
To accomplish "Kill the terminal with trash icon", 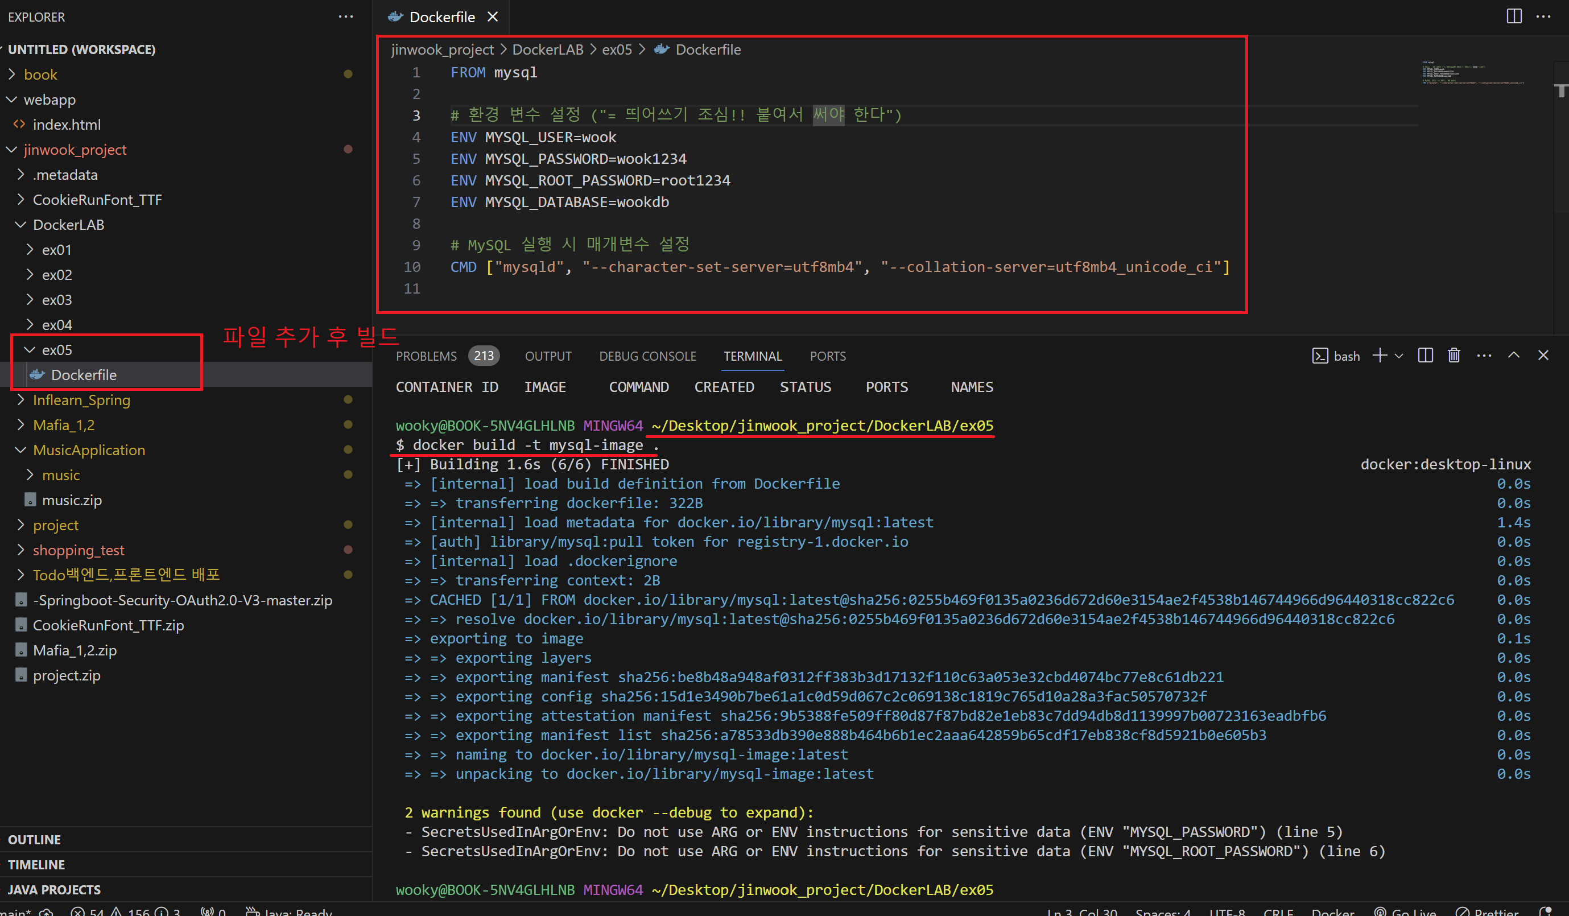I will coord(1453,356).
